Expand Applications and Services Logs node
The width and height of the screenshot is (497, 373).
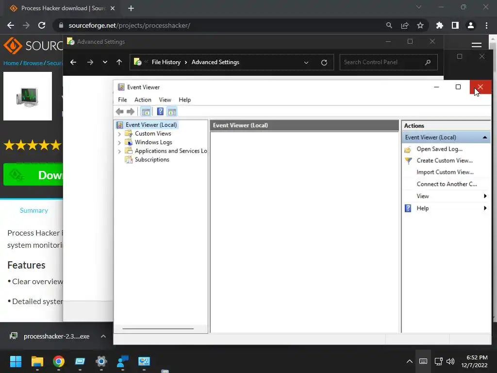(x=119, y=152)
